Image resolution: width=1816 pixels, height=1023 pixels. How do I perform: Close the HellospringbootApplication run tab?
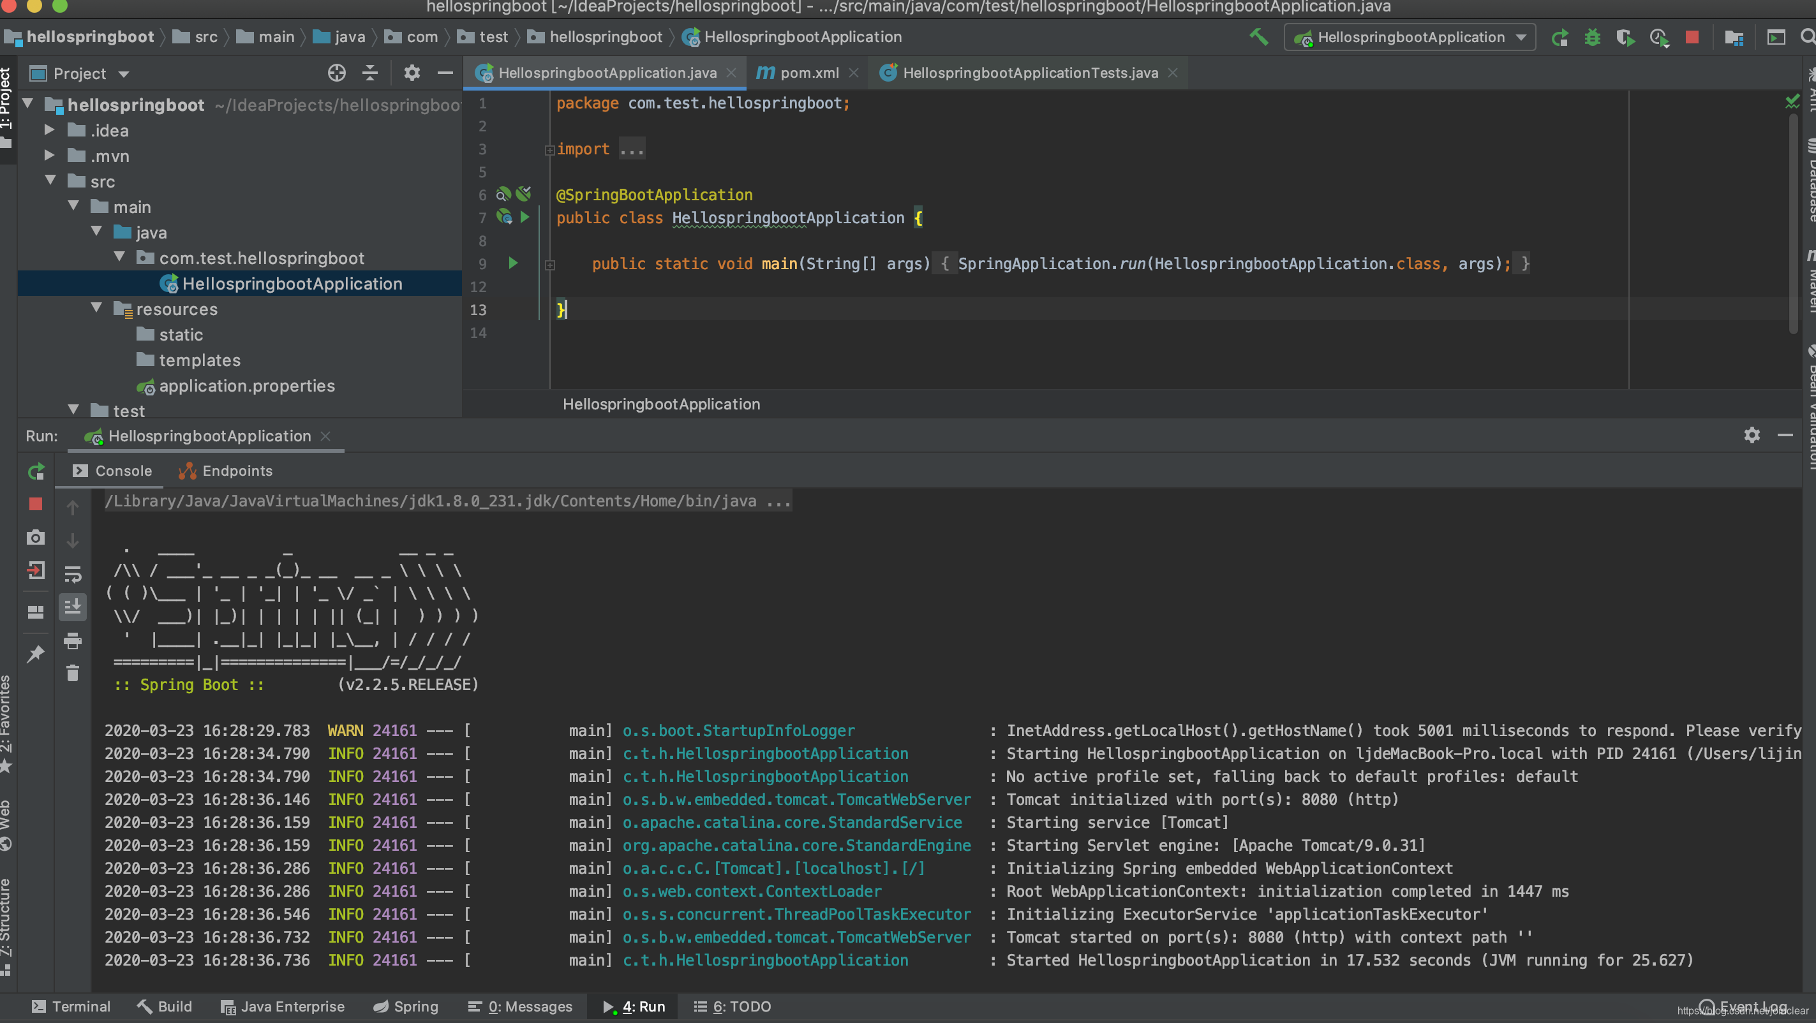coord(325,436)
